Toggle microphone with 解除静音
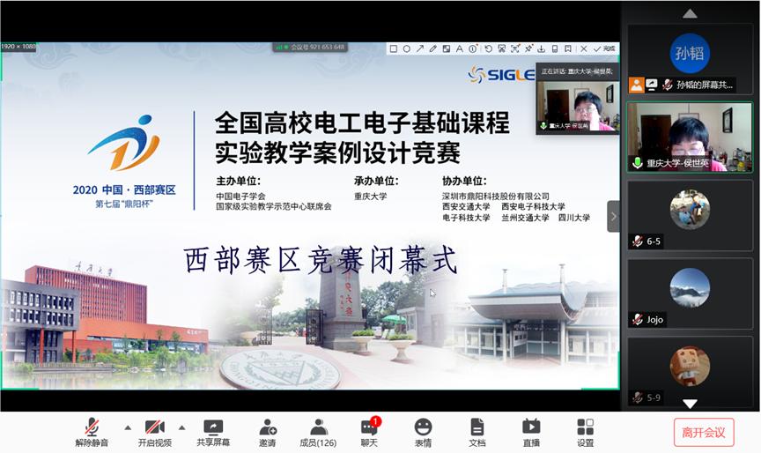This screenshot has width=761, height=453. [x=92, y=432]
